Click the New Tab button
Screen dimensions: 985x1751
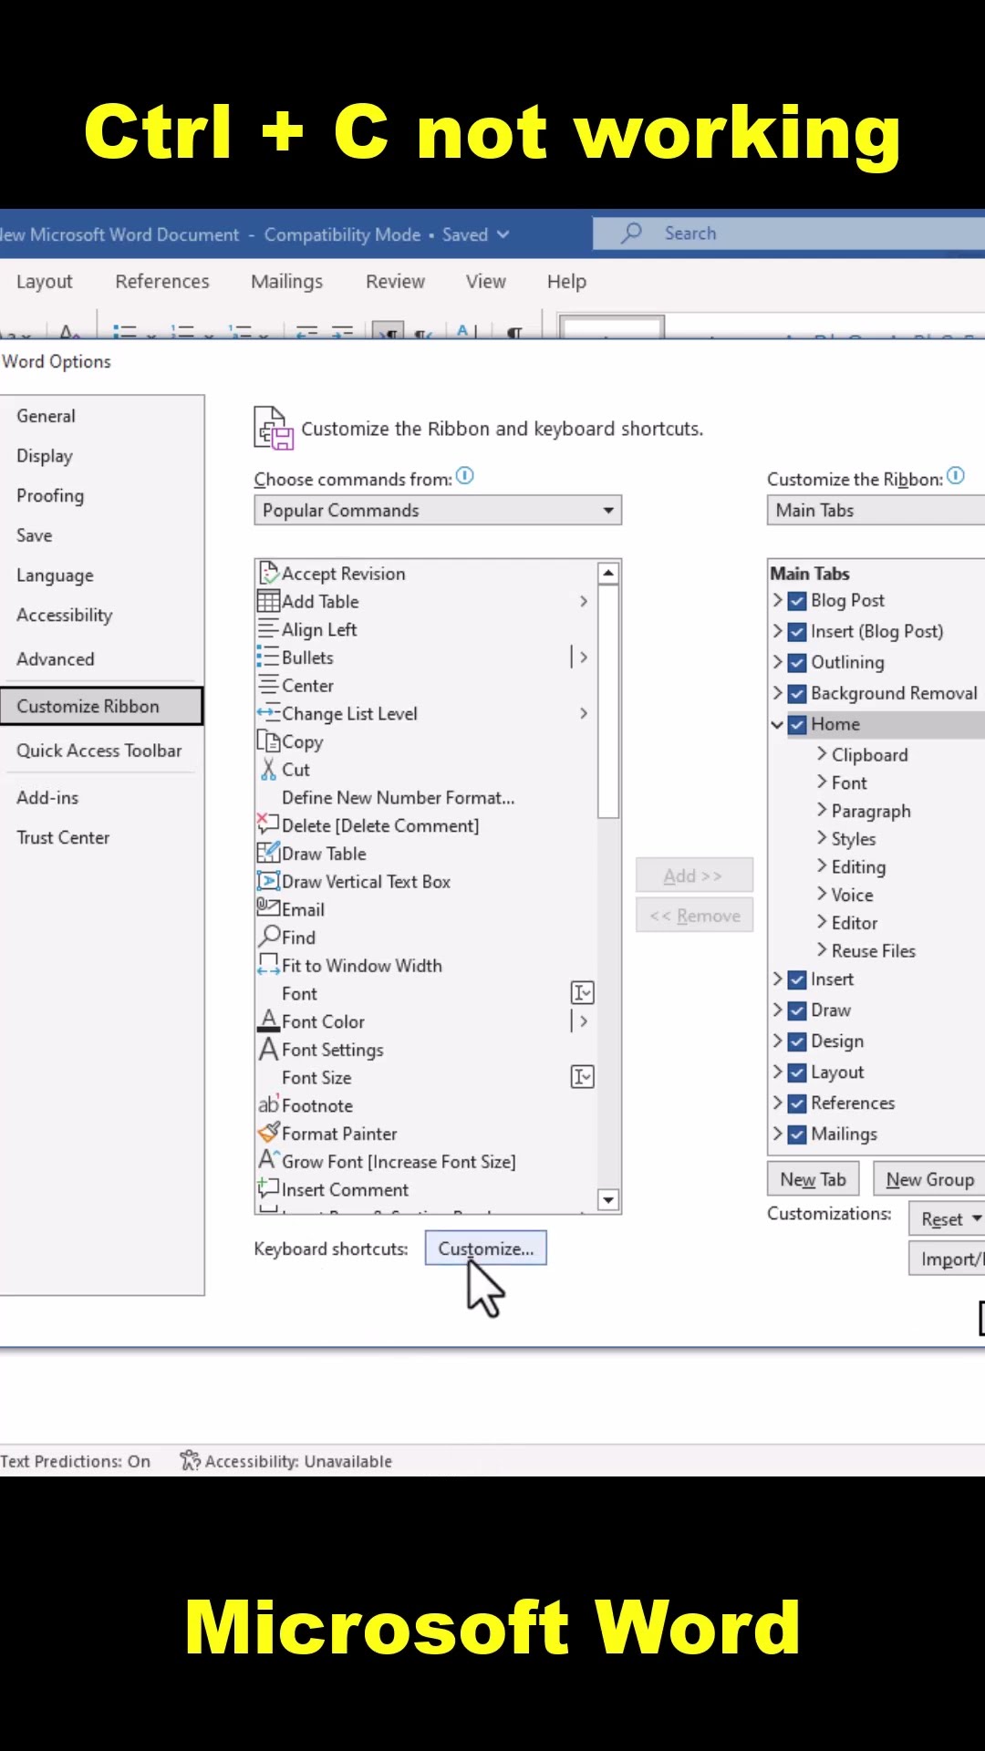(813, 1179)
